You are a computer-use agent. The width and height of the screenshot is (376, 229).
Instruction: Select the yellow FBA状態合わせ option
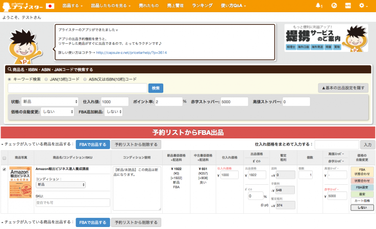coord(362,172)
